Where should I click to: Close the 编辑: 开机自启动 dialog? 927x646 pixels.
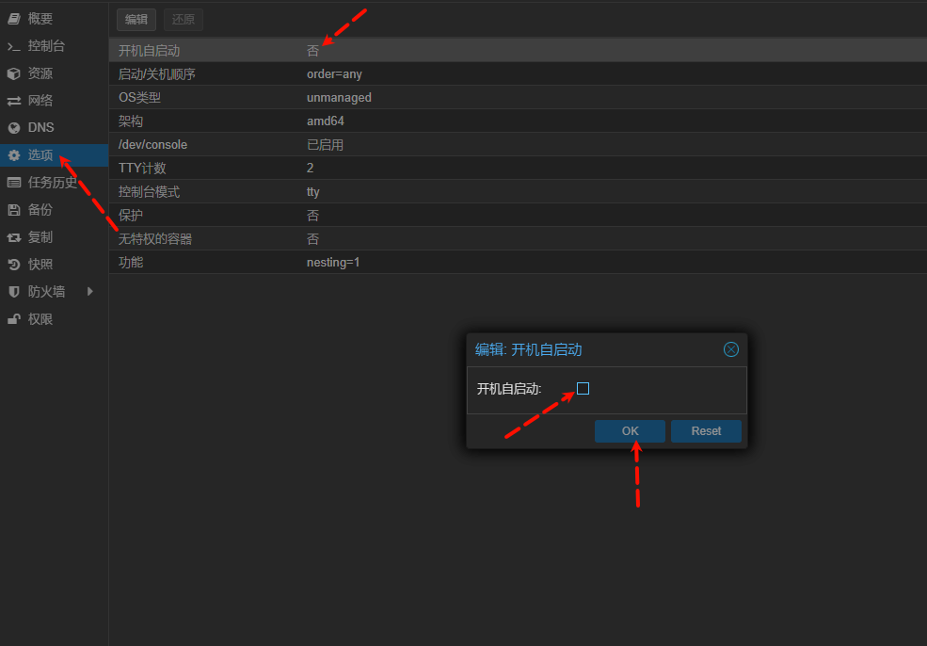731,349
